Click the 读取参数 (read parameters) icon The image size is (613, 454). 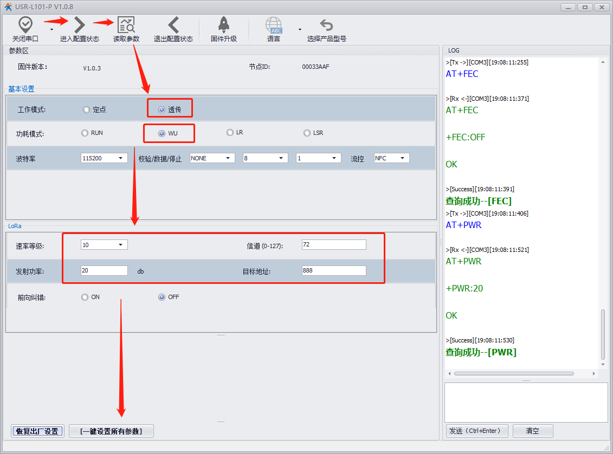[x=126, y=25]
